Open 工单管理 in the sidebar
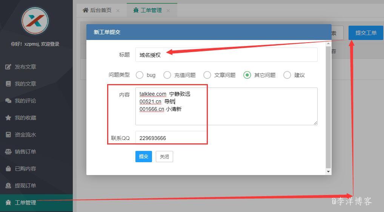The height and width of the screenshot is (212, 384). [x=25, y=203]
